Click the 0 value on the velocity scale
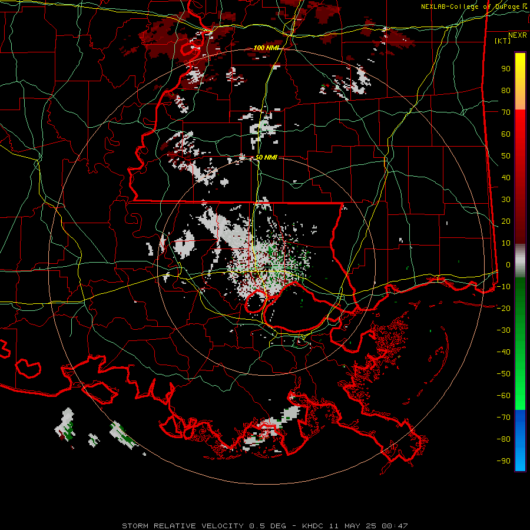The height and width of the screenshot is (530, 530). 508,265
